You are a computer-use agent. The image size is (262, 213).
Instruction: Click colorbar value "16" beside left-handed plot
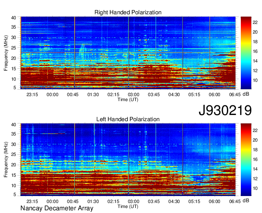(255, 159)
